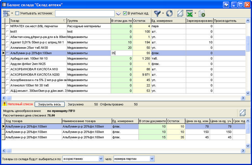252x165 pixels.
Task: Tick checkbox of Атенолол 100мг row
Action: tap(7, 85)
